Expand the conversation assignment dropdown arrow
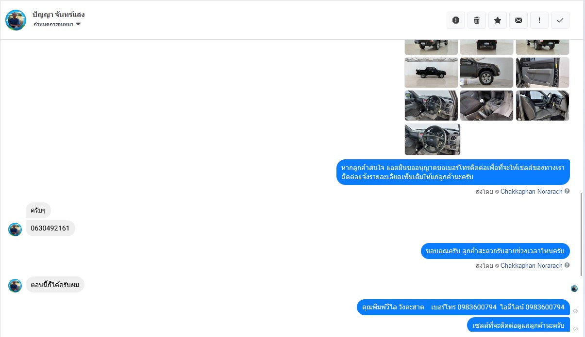The image size is (585, 337). 78,24
